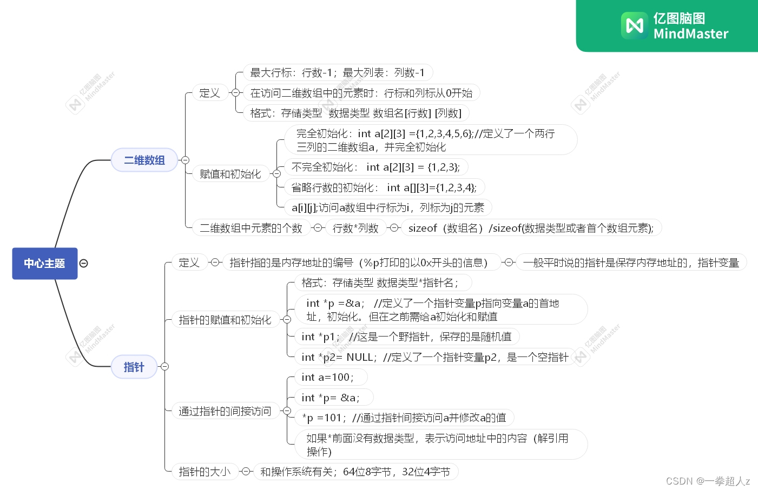The image size is (758, 491).
Task: Select the 省略行数的初始化 node
Action: pos(385,187)
